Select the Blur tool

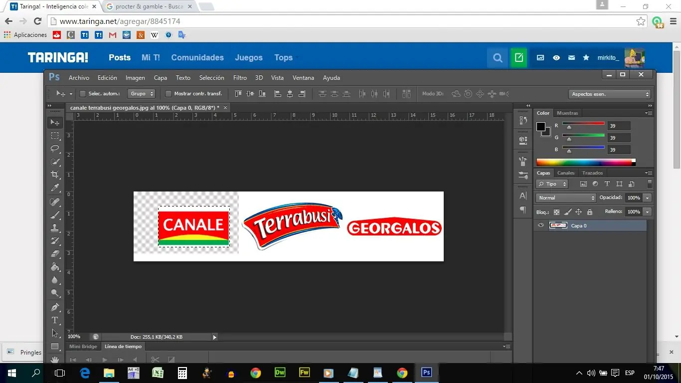[x=55, y=280]
